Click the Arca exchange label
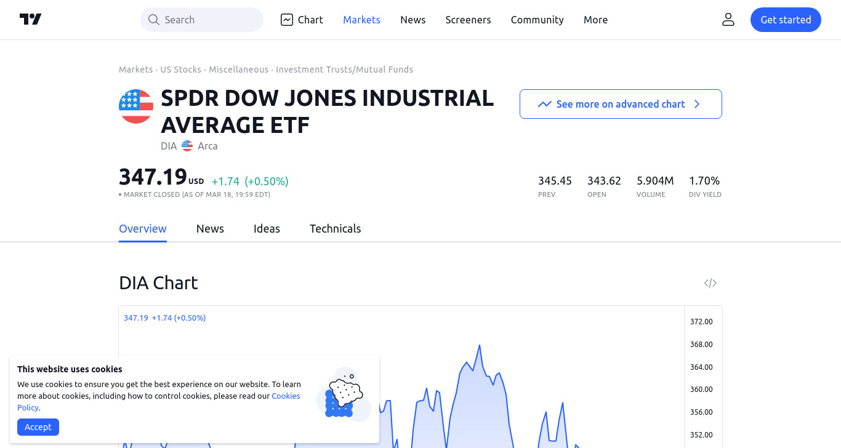 pos(207,146)
